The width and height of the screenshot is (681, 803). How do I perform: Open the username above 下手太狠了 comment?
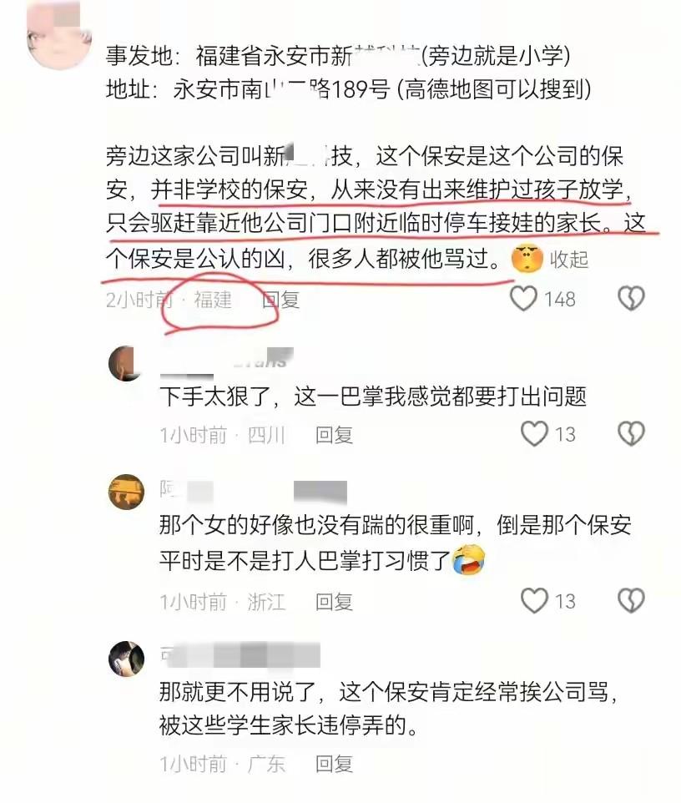[227, 364]
